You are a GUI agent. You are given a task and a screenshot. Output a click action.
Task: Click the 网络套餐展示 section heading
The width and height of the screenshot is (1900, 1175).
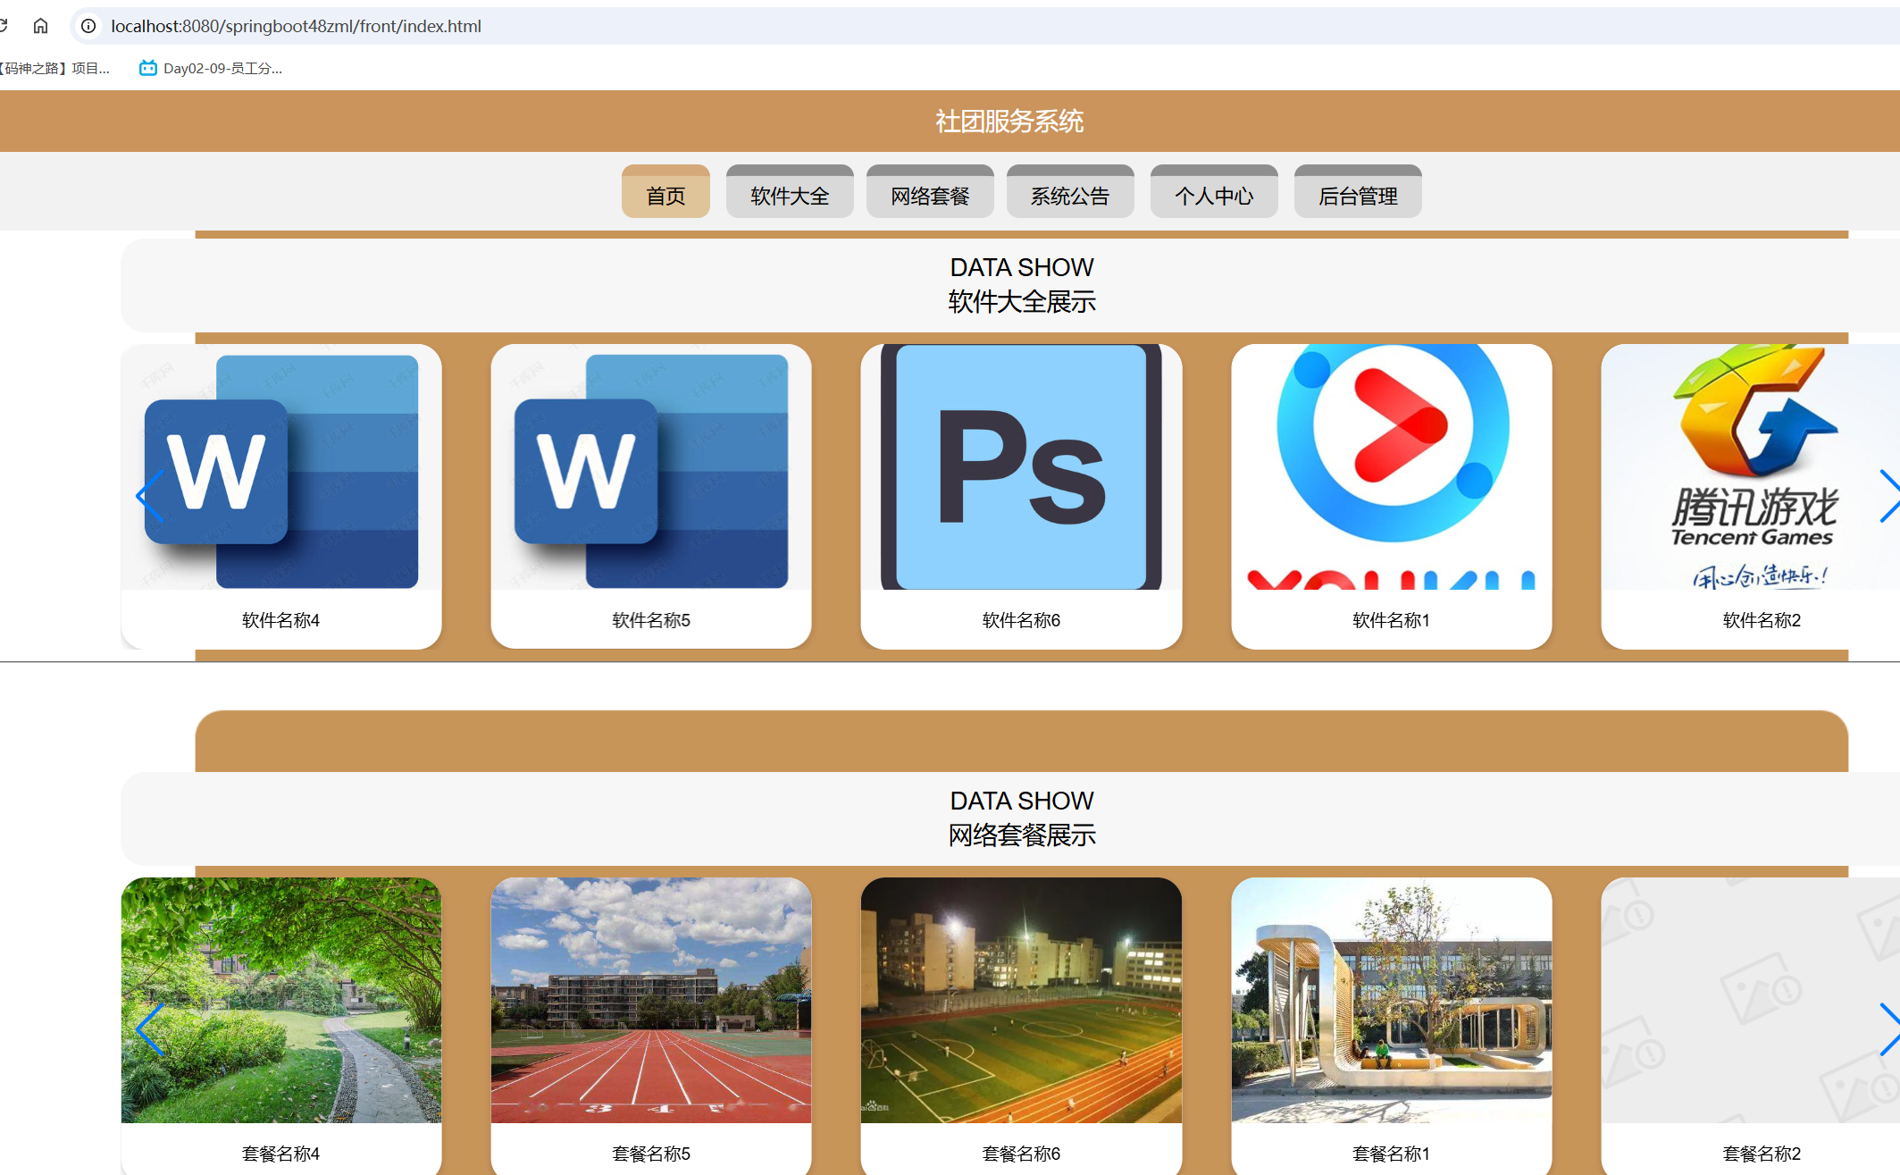tap(1022, 835)
